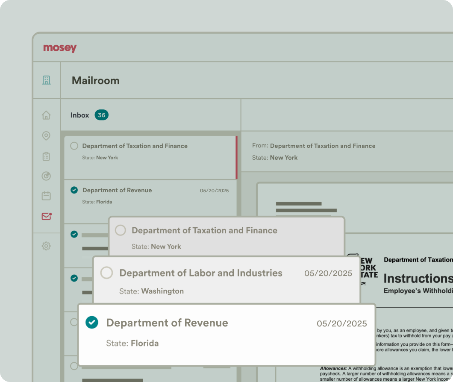The image size is (453, 382).
Task: Open the company building icon at sidebar top
Action: coord(46,80)
